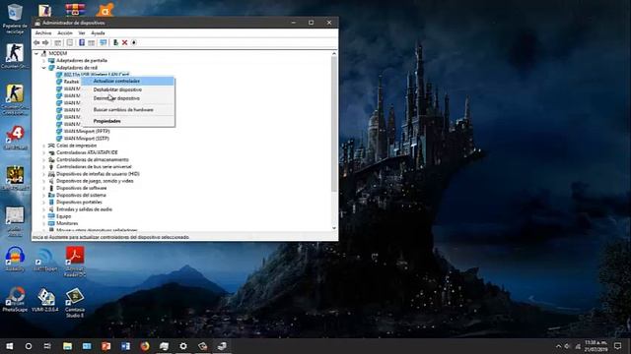
Task: Expand Controladoras de almacenamiento category
Action: point(43,159)
